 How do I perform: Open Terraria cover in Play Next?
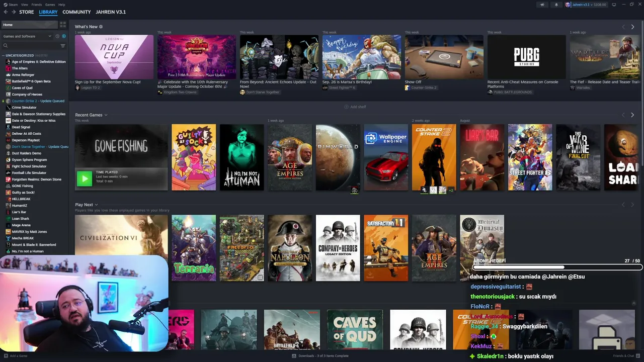[194, 248]
